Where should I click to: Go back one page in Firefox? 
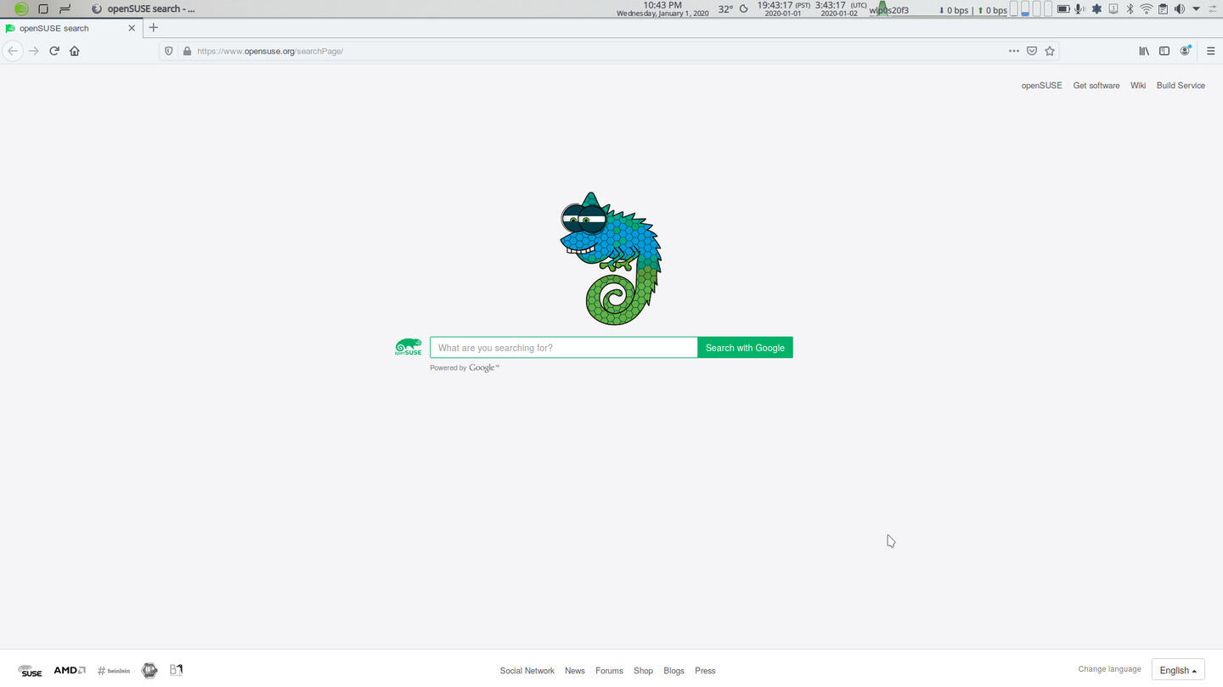pyautogui.click(x=12, y=51)
